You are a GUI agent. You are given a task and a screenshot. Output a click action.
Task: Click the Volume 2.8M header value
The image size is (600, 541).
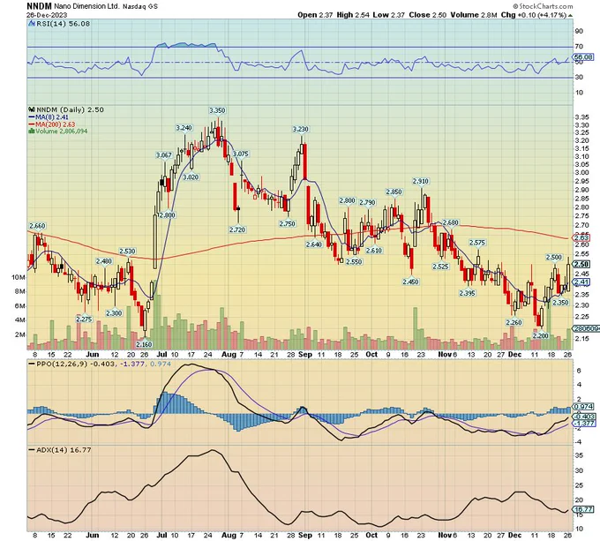(x=474, y=15)
